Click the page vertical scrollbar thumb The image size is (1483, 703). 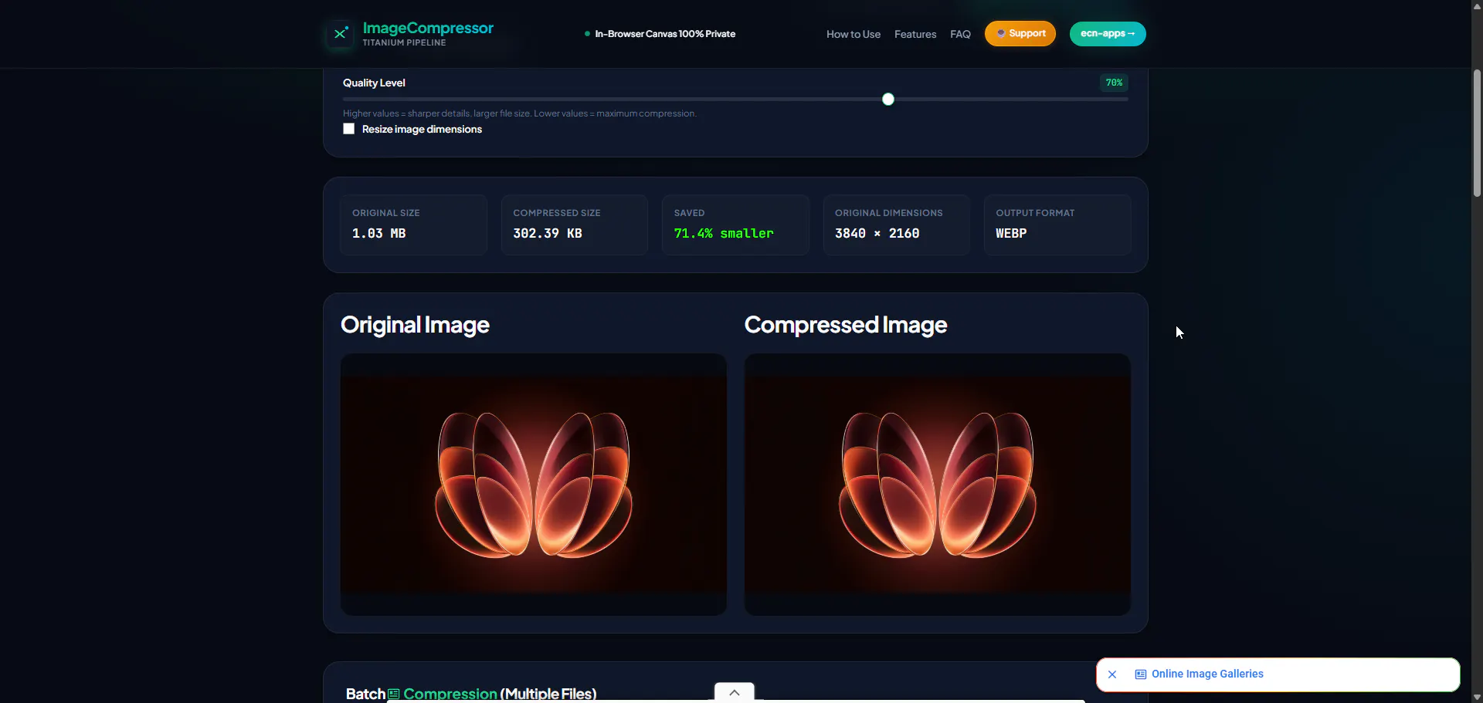(x=1477, y=133)
